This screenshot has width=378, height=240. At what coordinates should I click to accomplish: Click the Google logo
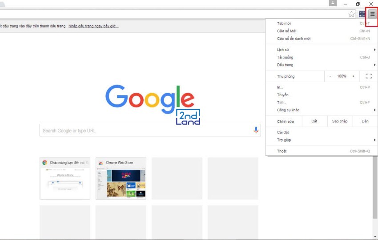(150, 99)
